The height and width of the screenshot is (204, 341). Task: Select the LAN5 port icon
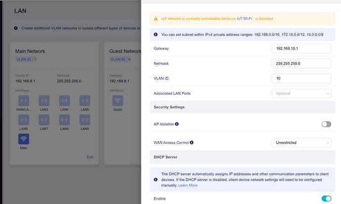coord(85,101)
